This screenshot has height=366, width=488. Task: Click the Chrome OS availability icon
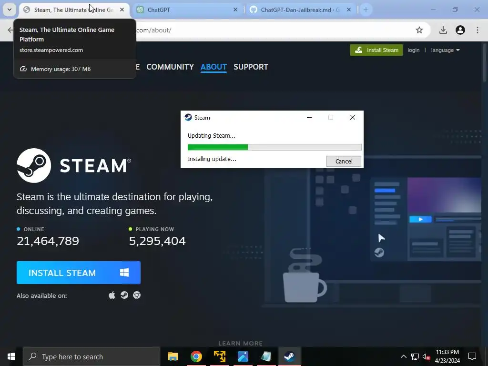click(137, 295)
